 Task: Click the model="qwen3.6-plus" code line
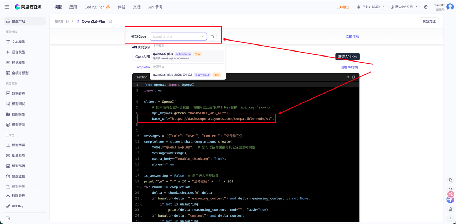203,147
